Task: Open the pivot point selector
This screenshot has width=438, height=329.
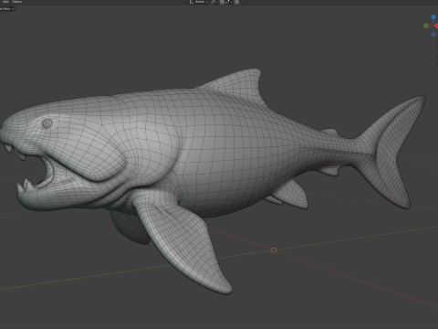Action: [214, 2]
